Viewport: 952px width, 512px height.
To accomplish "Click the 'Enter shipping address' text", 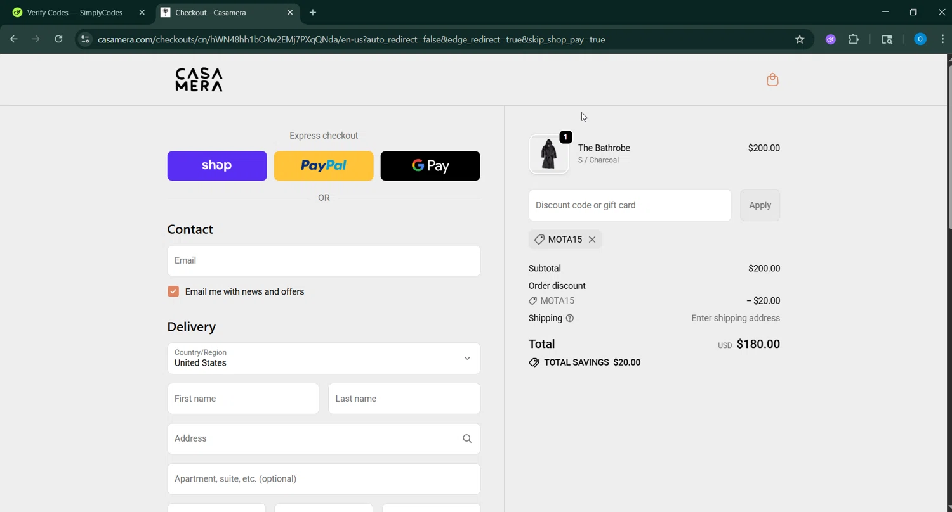I will tap(736, 318).
